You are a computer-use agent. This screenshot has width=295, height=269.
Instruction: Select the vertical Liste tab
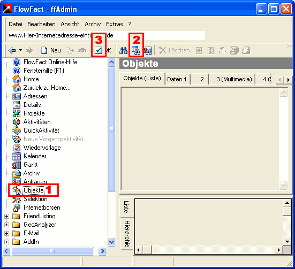pyautogui.click(x=126, y=207)
